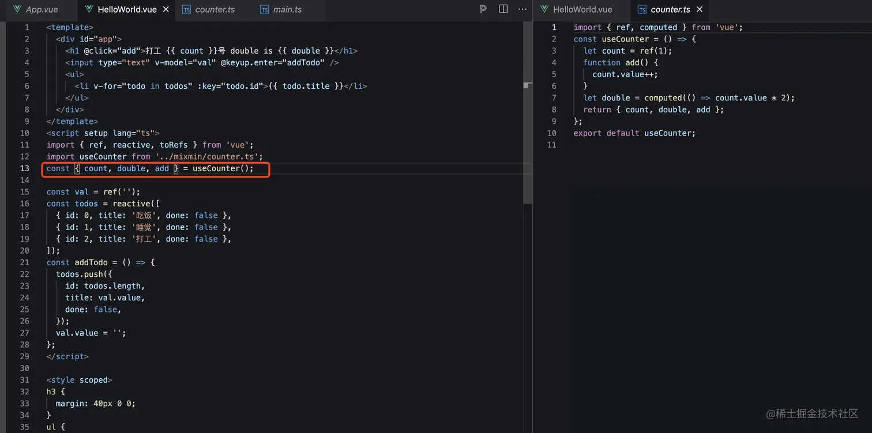The image size is (872, 433).
Task: Click line number 7 in the right editor
Action: pos(554,98)
